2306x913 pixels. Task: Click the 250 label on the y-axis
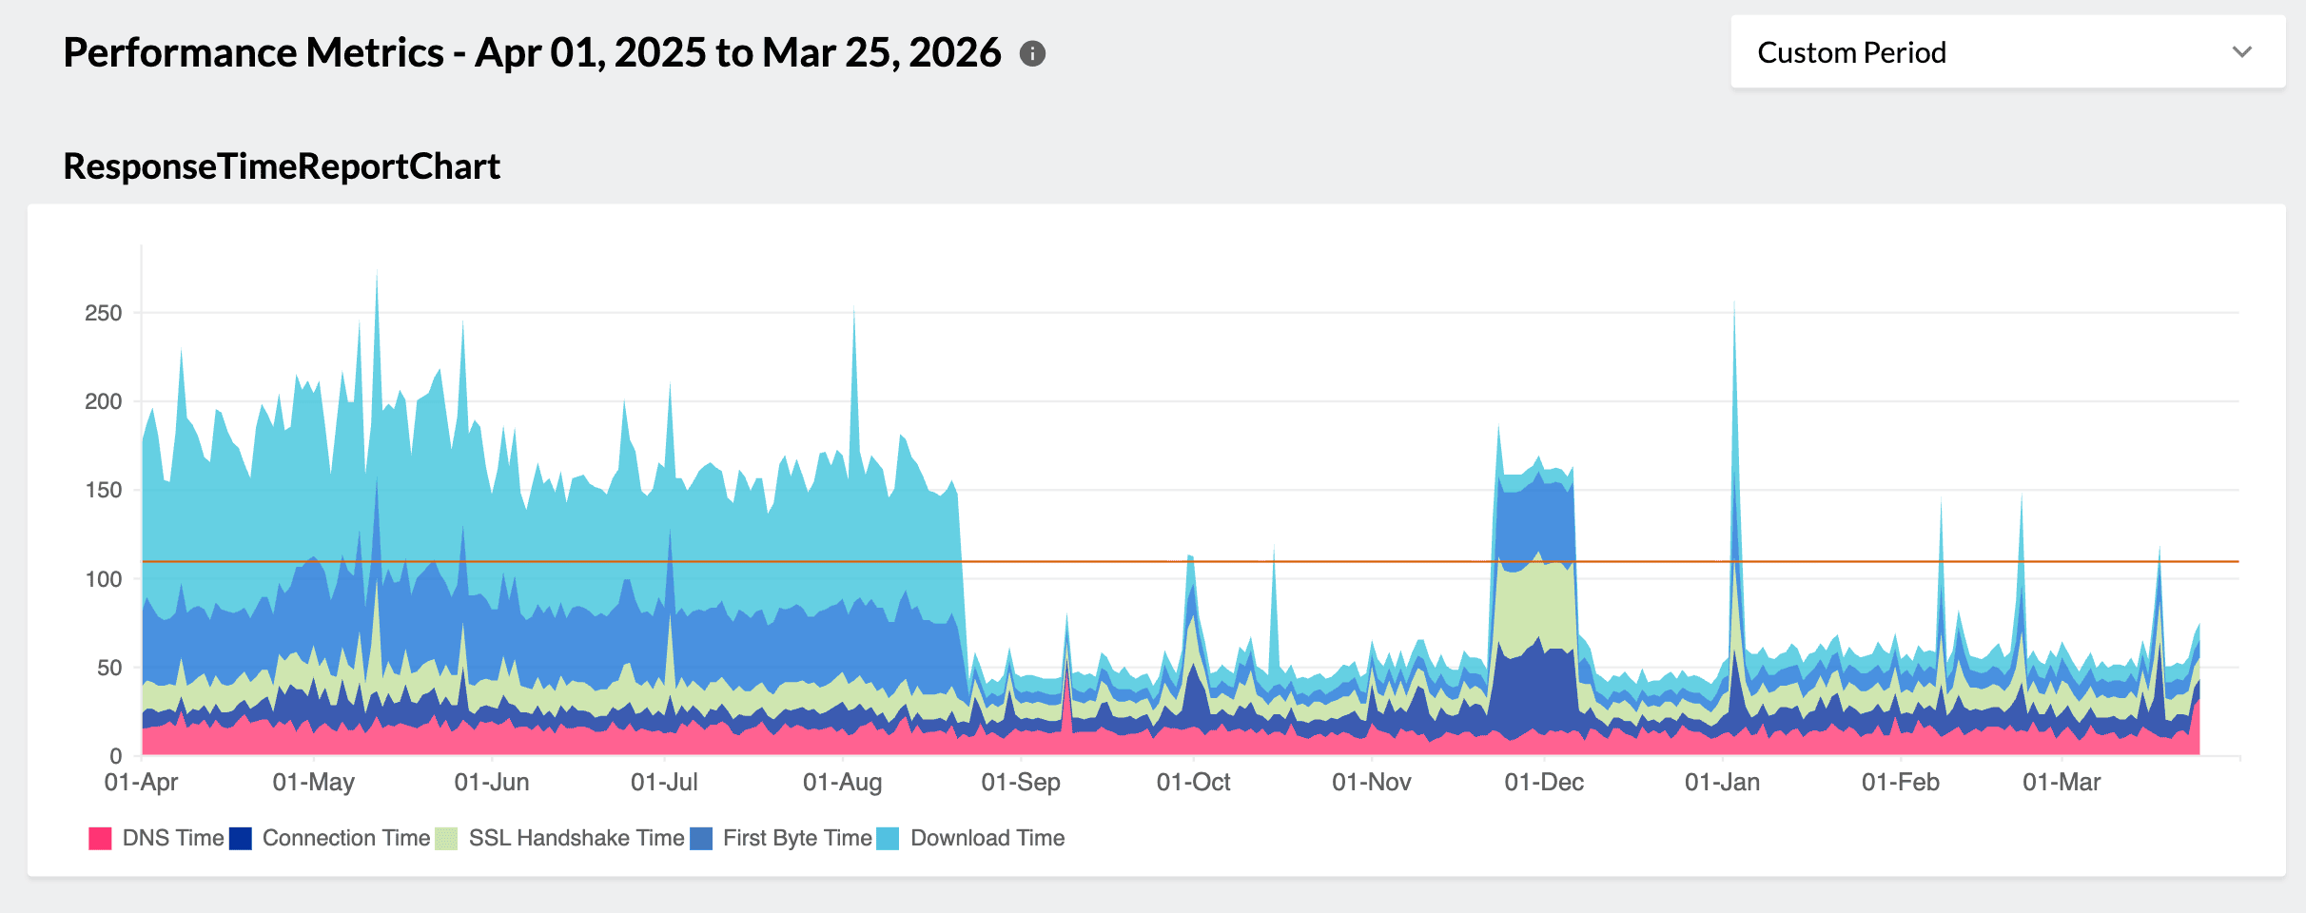[104, 313]
